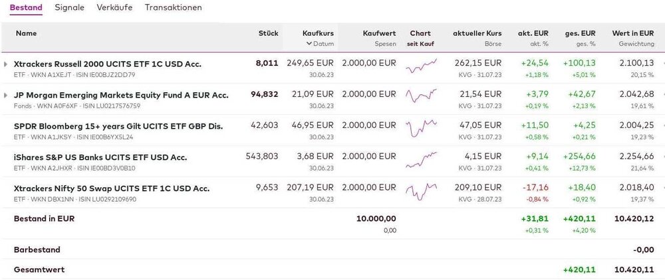Expand the Xtrackers Russell 2000 row triangle
Viewport: 665px width, 280px height.
[x=6, y=64]
